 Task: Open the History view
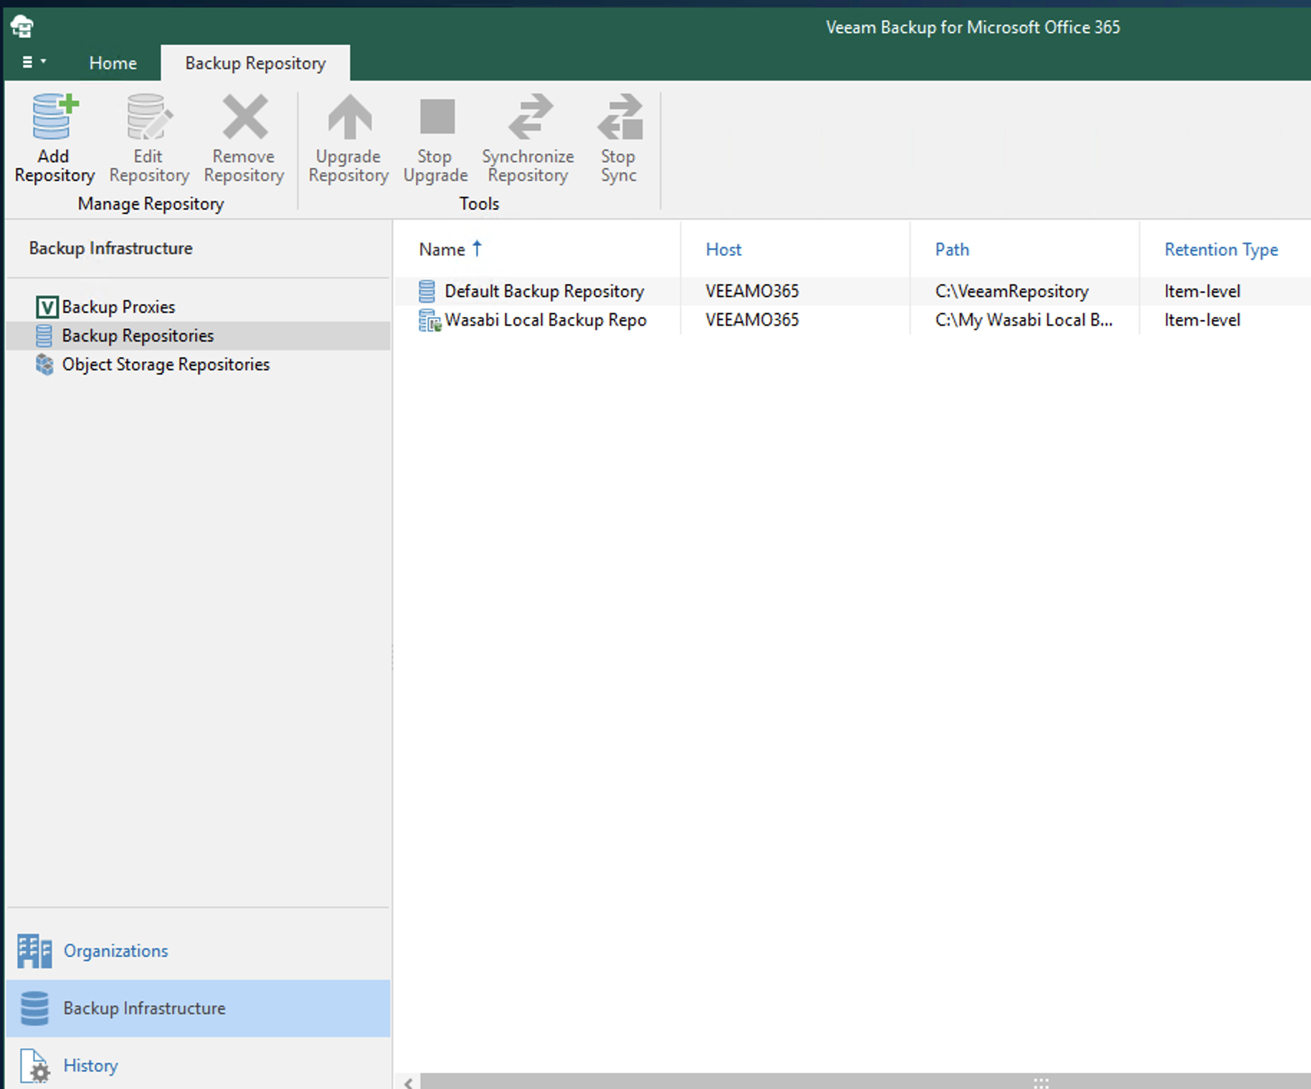[198, 1065]
